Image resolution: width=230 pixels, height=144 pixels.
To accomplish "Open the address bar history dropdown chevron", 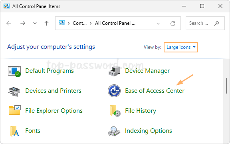I will click(158, 24).
